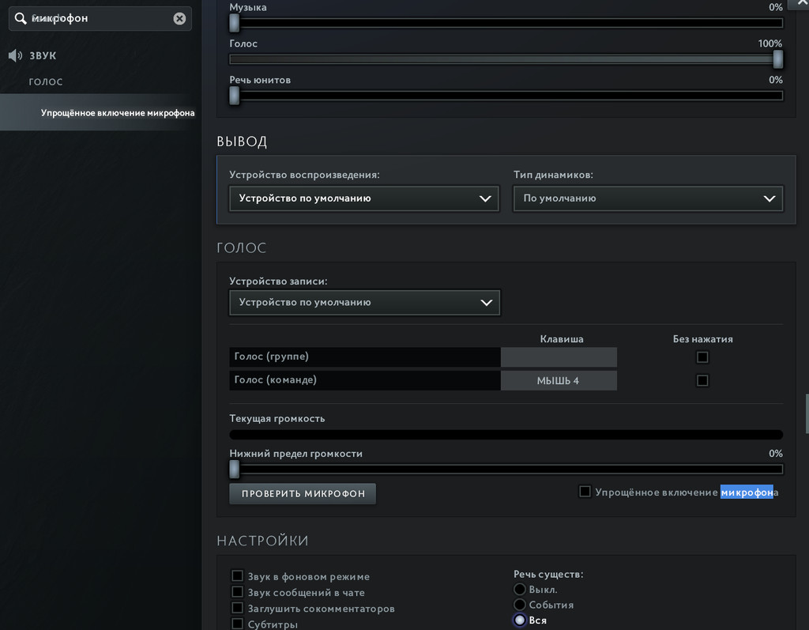Enable Звук сообщений в чате
809x630 pixels.
coord(237,592)
